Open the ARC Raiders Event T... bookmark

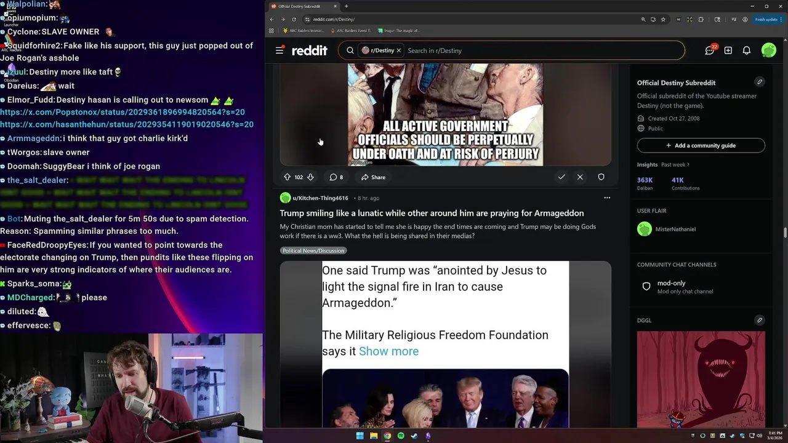coord(351,30)
